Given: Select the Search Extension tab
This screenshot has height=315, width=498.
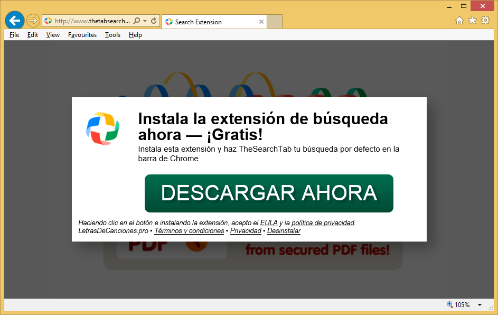Looking at the screenshot, I should (209, 22).
